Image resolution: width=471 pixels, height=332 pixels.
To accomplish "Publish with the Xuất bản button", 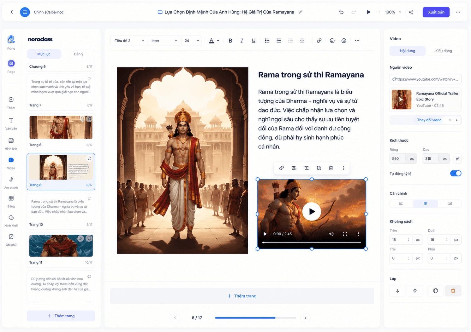I will click(x=436, y=12).
